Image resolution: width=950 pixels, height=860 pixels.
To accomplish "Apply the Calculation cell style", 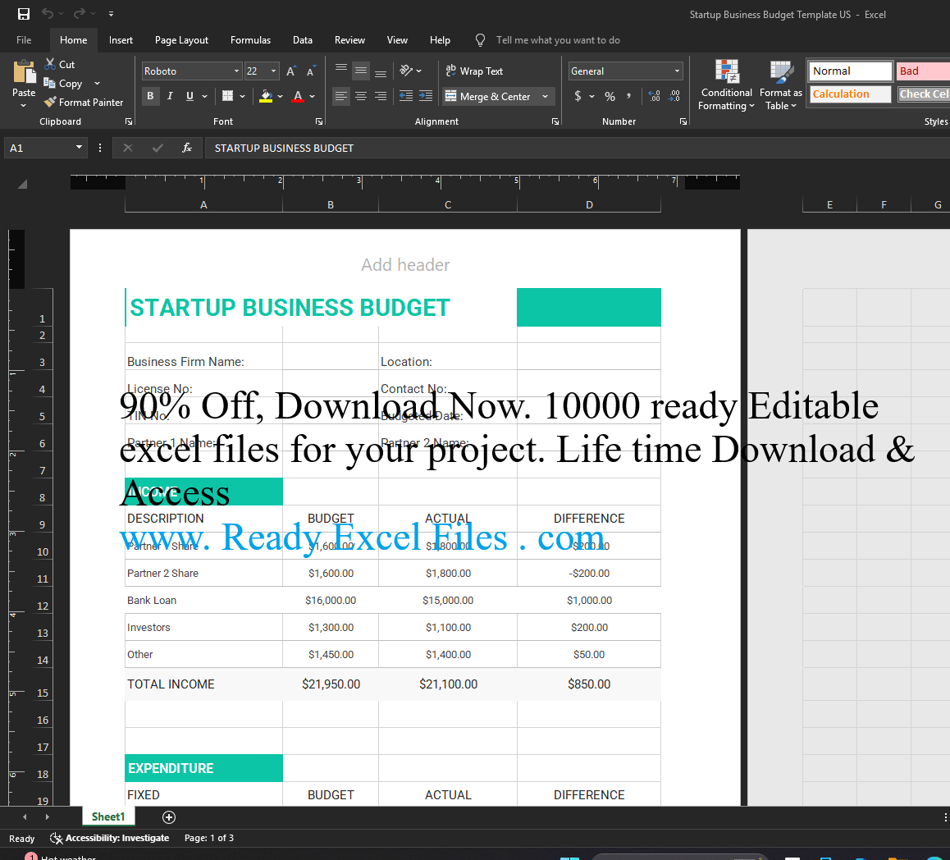I will 851,94.
